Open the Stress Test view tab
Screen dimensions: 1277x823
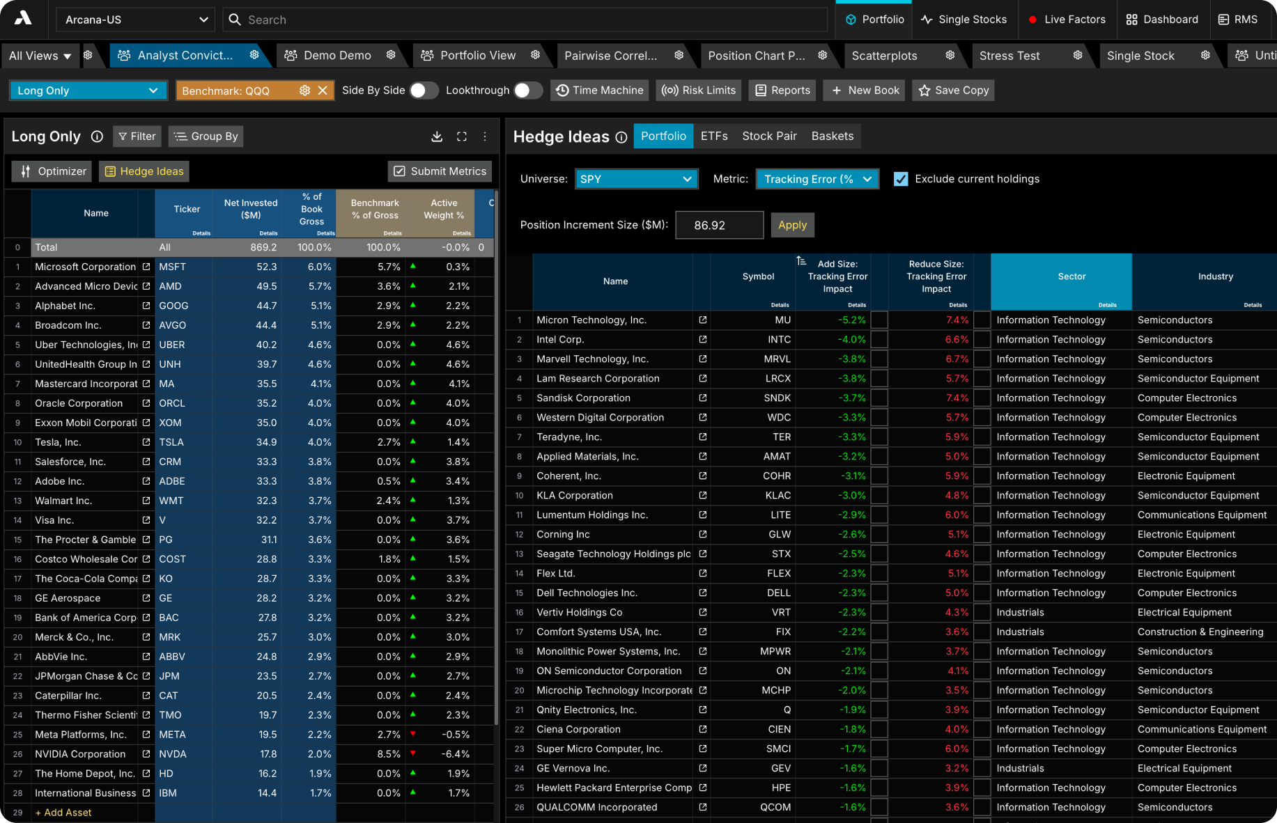coord(1009,56)
